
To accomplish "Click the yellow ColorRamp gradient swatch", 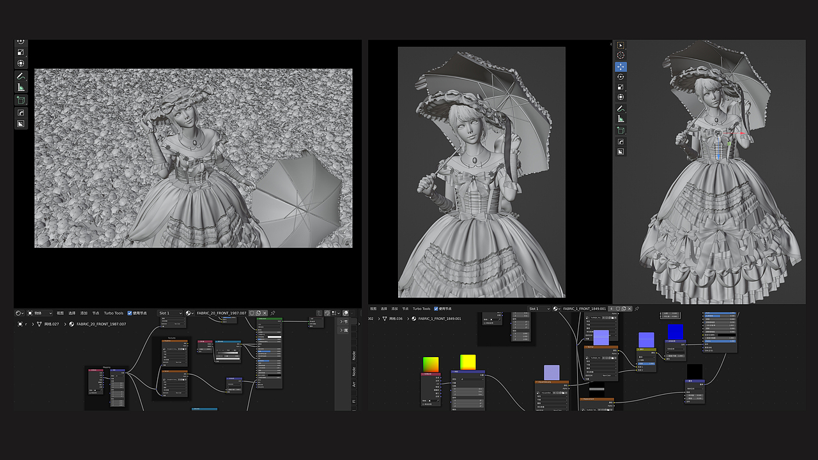I will click(467, 364).
